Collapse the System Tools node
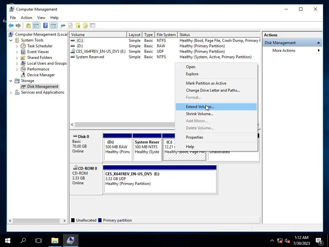The width and height of the screenshot is (329, 247). tap(11, 40)
